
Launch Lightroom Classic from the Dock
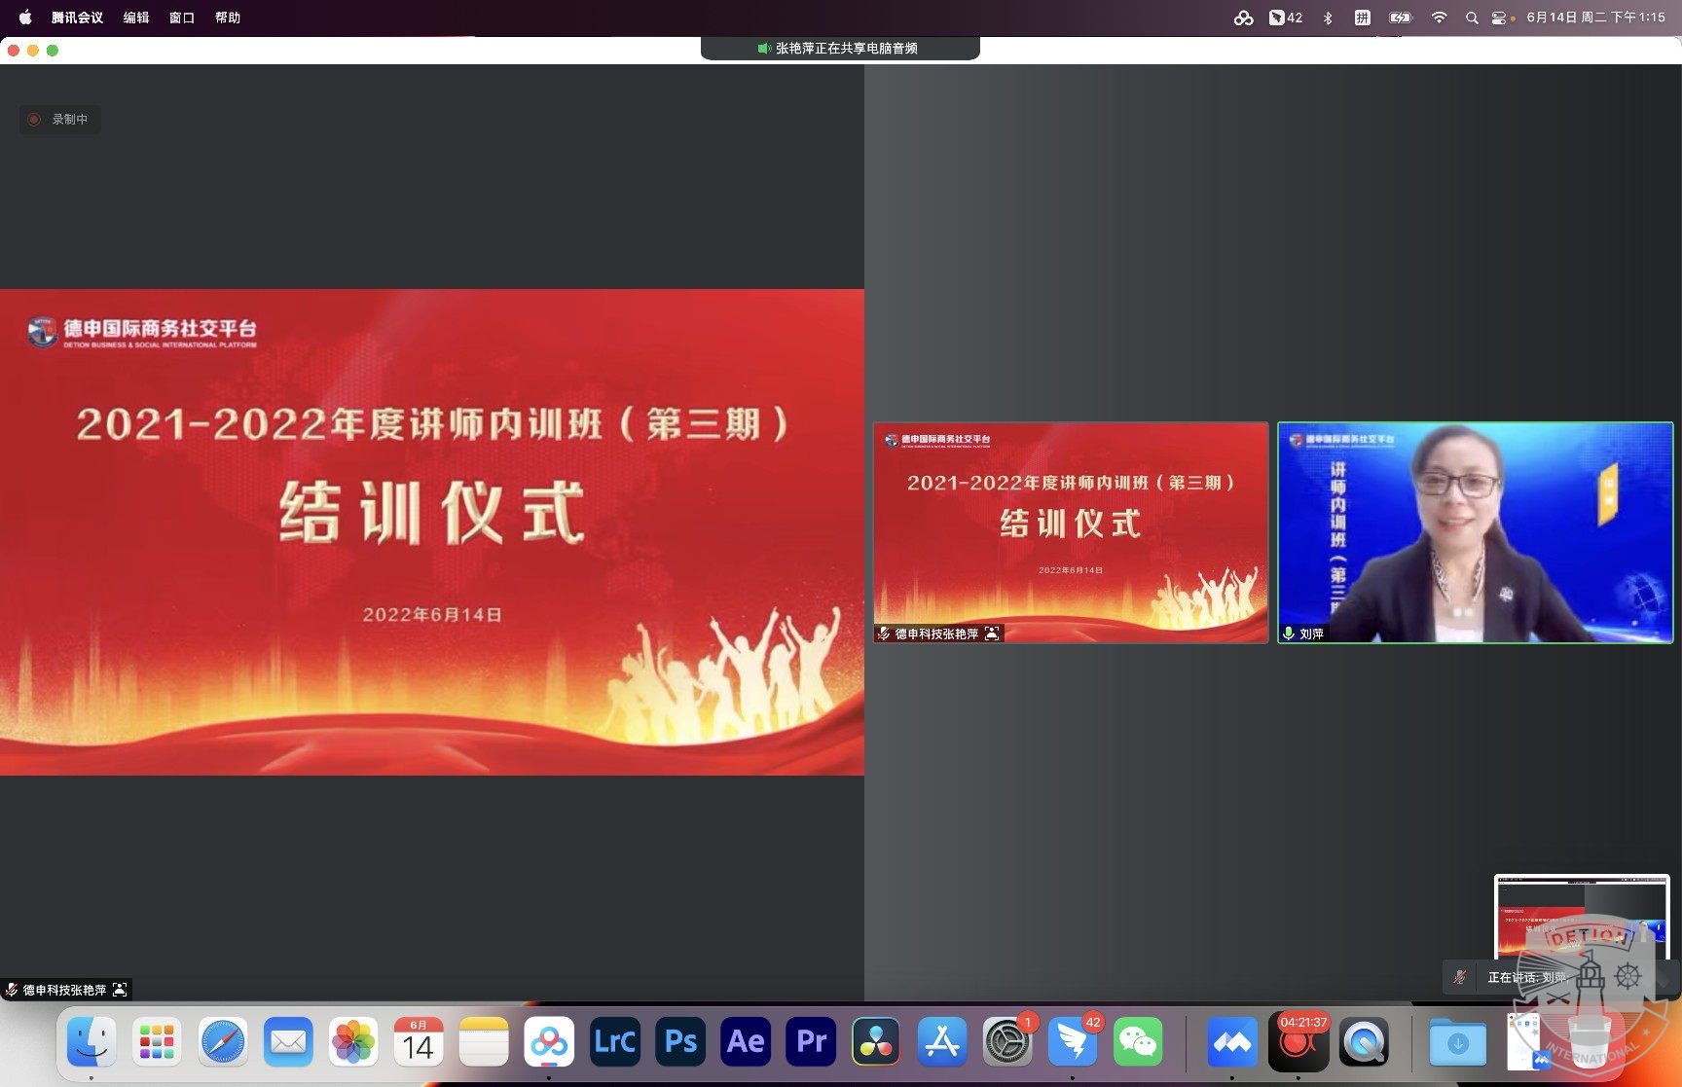[x=615, y=1042]
